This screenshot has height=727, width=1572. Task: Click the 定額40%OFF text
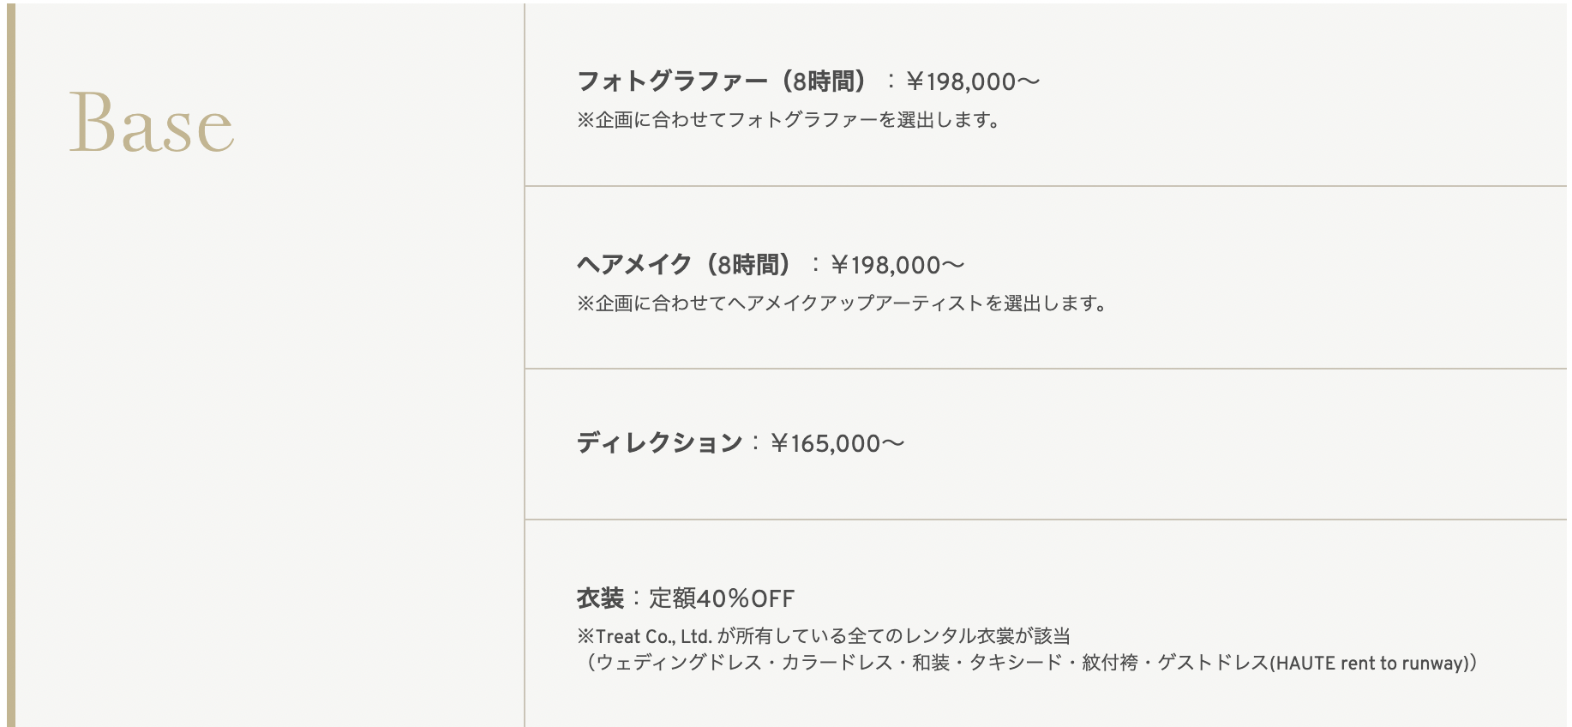[722, 598]
